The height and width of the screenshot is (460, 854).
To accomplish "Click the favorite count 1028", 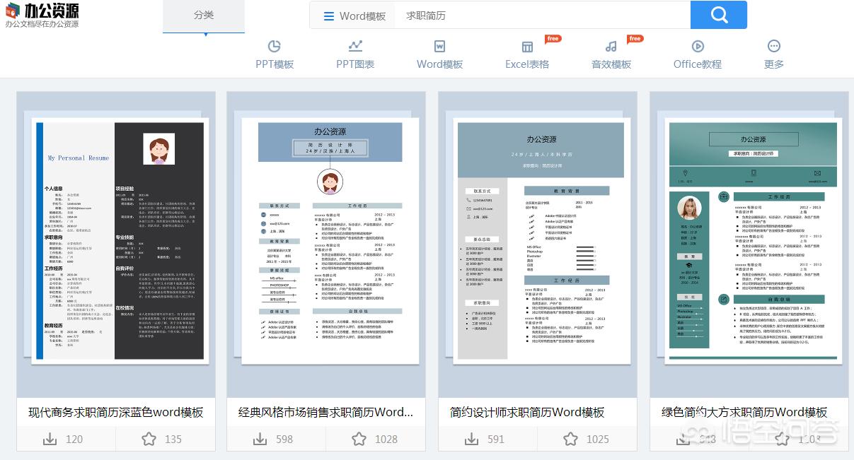I will (386, 439).
